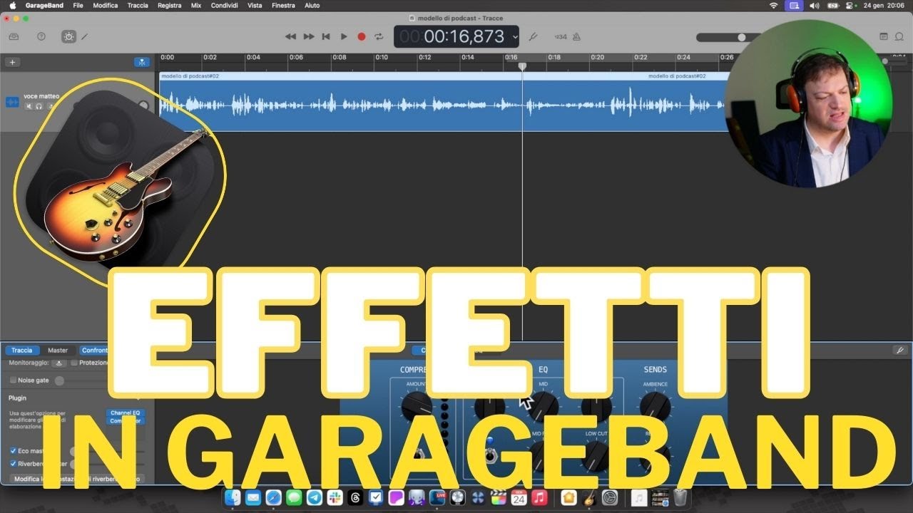Select the modello di podcast#02 audio region
The height and width of the screenshot is (513, 913).
[x=442, y=101]
